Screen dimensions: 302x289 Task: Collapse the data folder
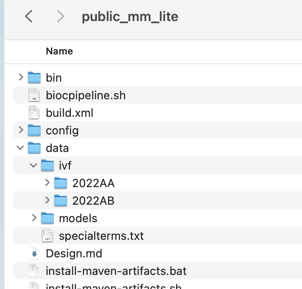20,148
